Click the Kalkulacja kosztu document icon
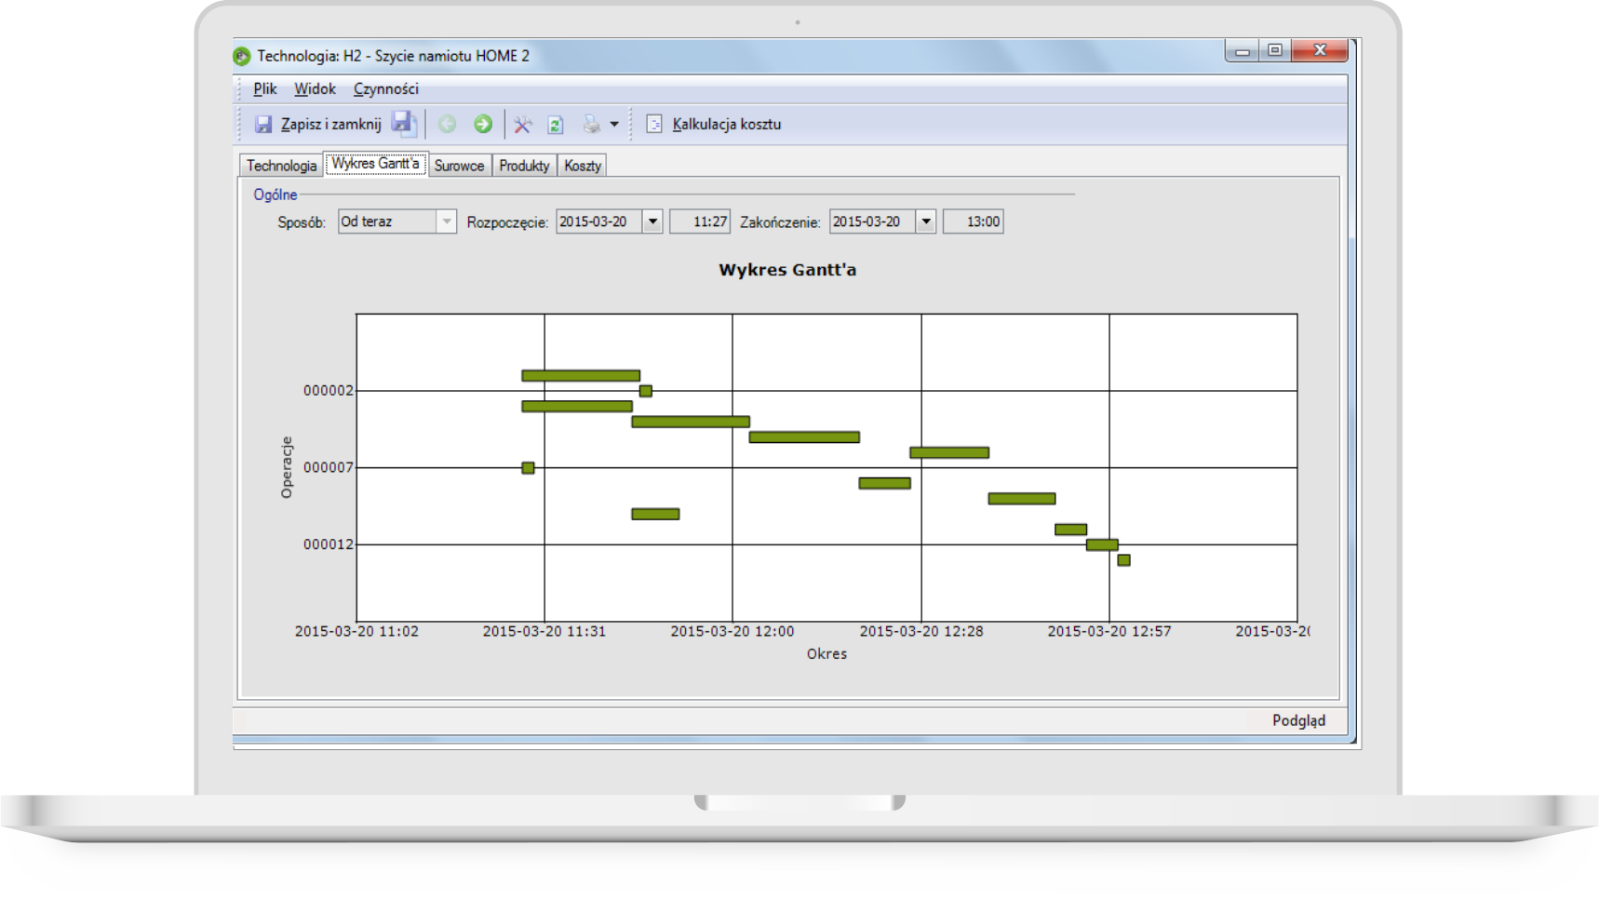This screenshot has width=1599, height=900. pyautogui.click(x=654, y=124)
